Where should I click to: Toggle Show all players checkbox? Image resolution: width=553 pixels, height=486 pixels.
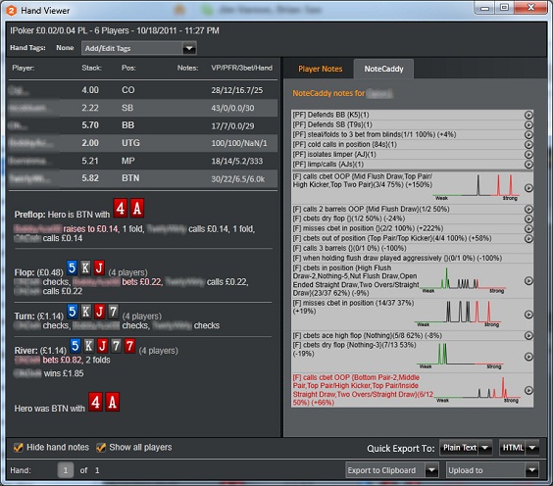tap(101, 447)
